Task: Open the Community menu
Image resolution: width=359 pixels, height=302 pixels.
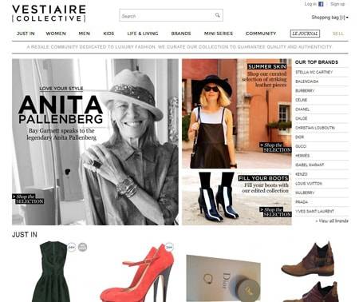Action: 261,34
